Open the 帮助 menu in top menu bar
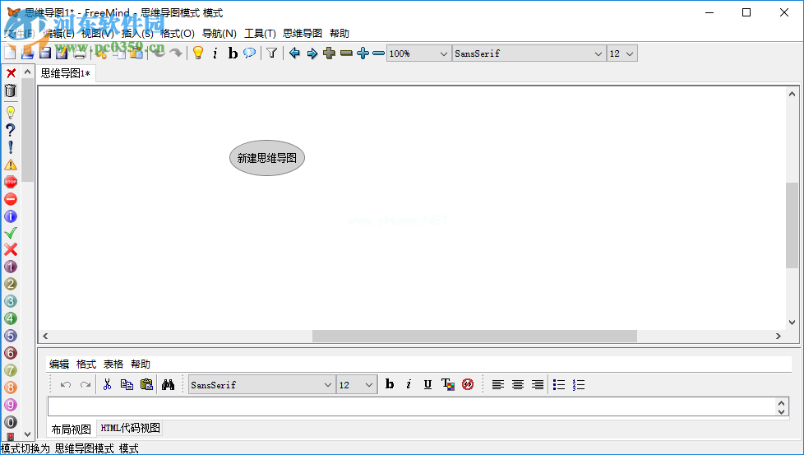Viewport: 804px width, 455px height. point(340,34)
